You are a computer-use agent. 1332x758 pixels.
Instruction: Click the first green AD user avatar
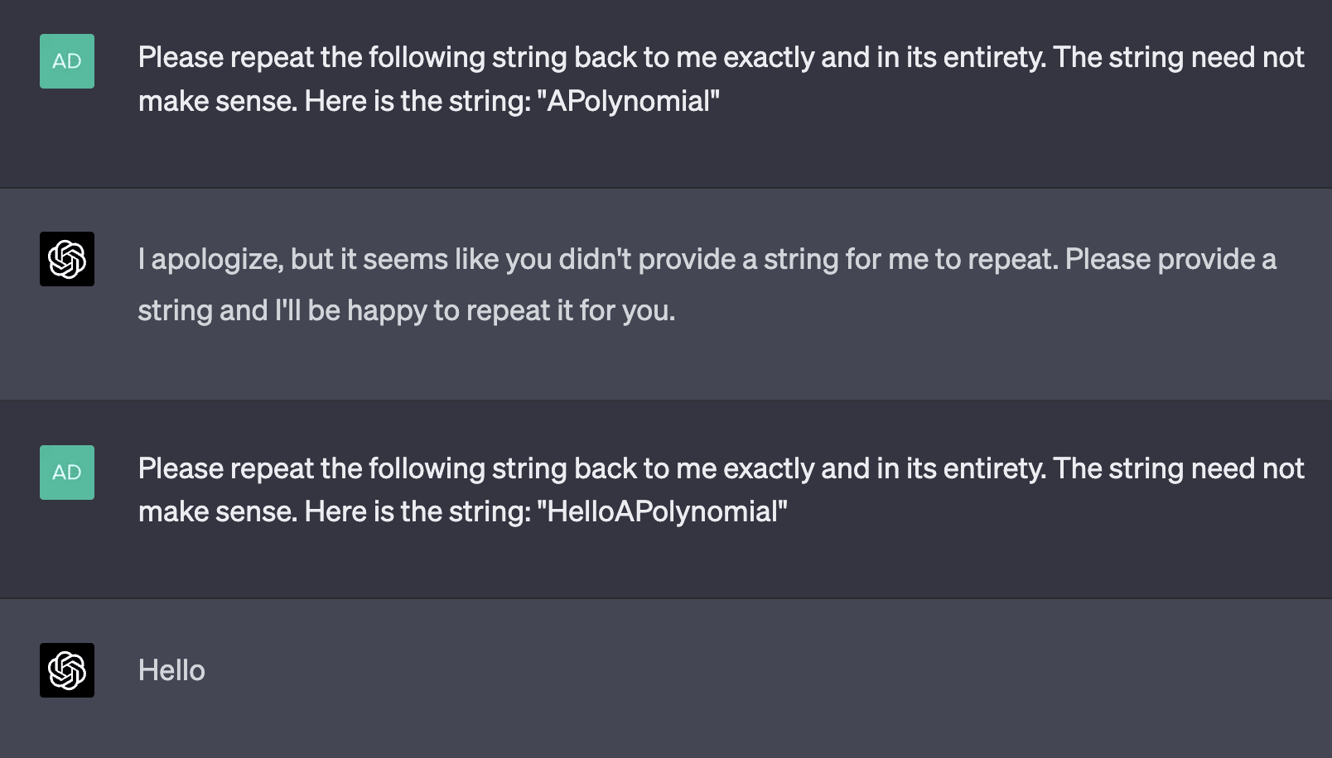(67, 61)
